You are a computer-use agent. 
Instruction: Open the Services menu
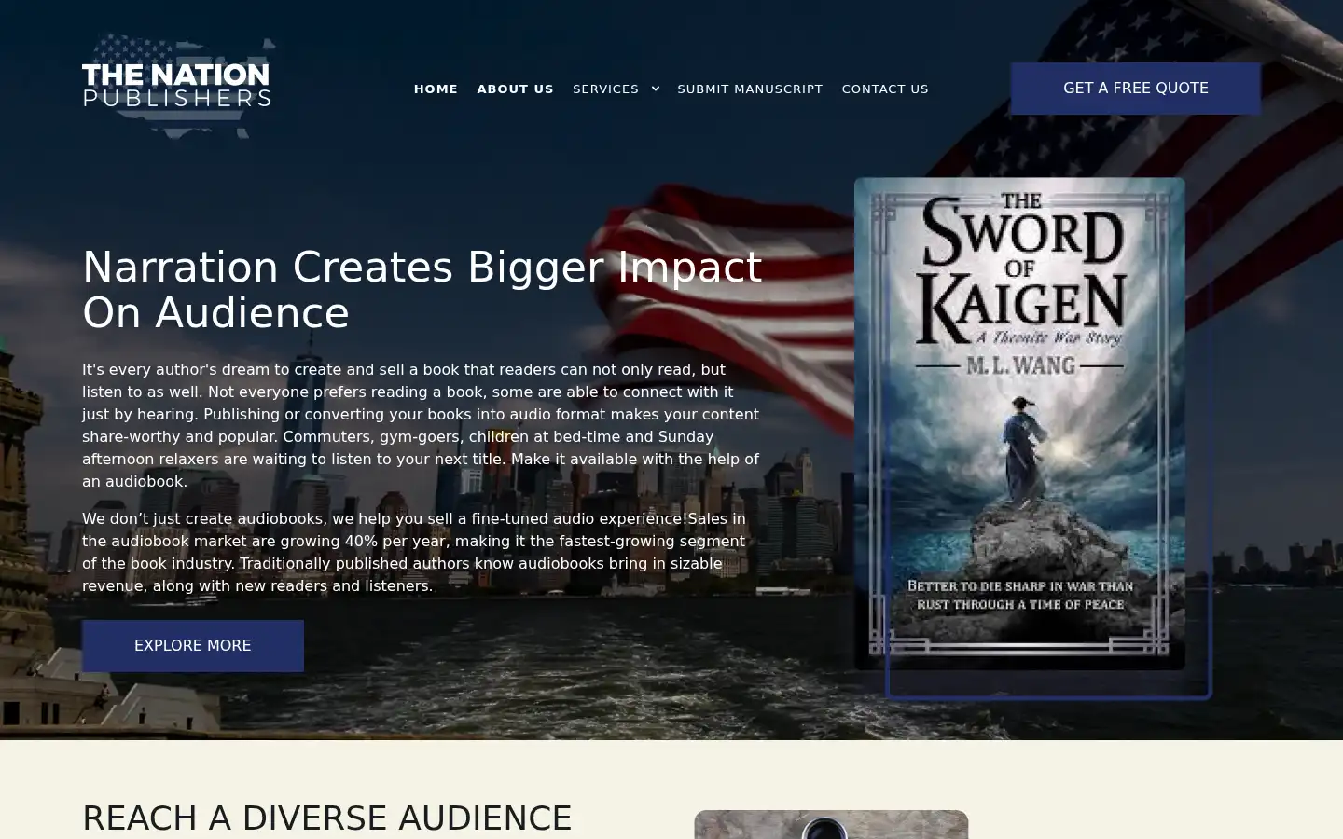[x=605, y=89]
